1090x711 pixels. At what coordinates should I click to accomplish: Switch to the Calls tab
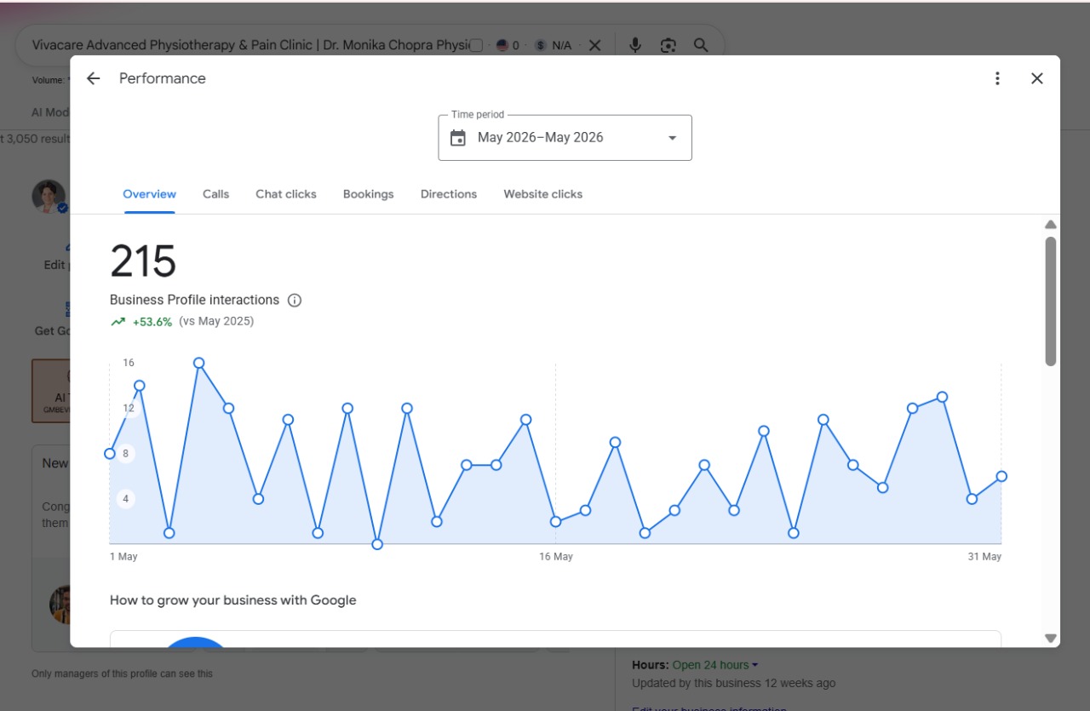click(x=215, y=194)
